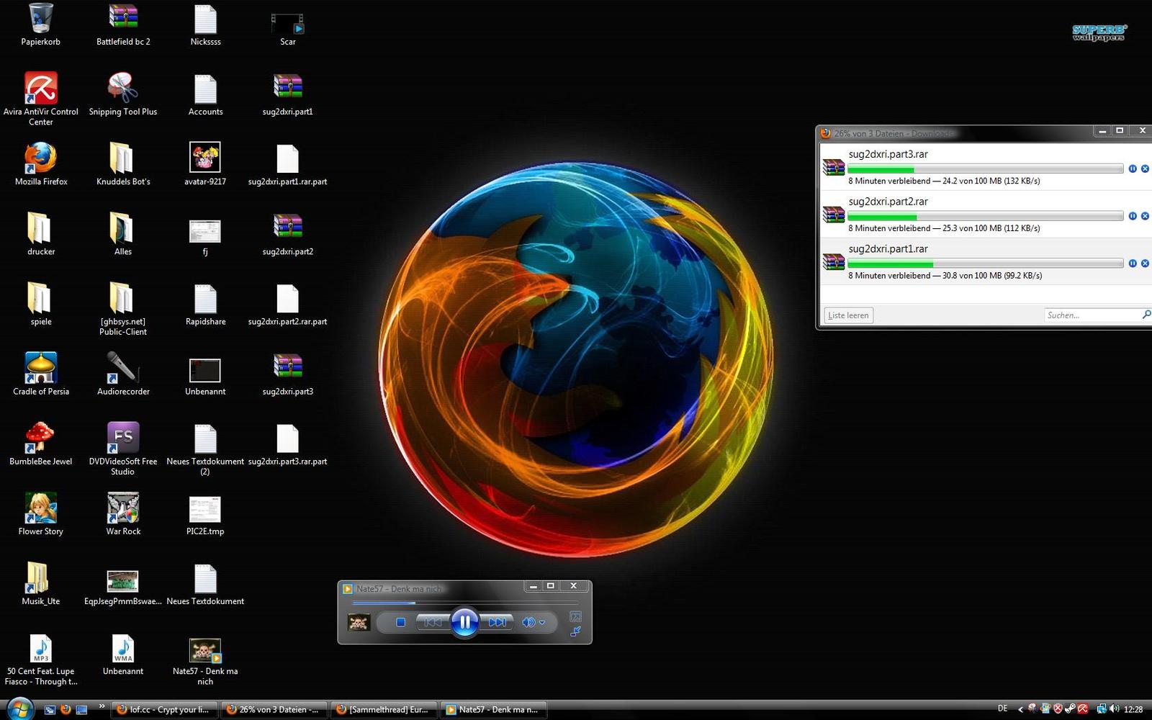The image size is (1152, 720).
Task: Focus the Suchen search field in Downloads
Action: 1091,315
